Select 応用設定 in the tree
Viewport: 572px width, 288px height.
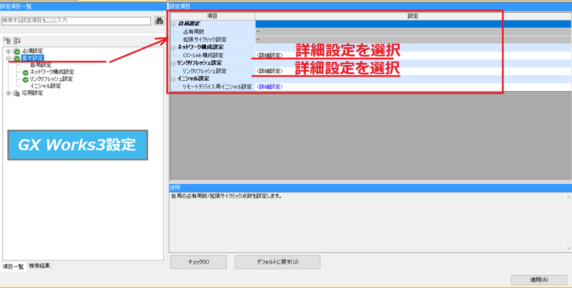tap(32, 93)
